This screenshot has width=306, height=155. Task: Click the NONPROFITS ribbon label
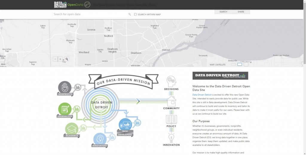tap(65, 94)
